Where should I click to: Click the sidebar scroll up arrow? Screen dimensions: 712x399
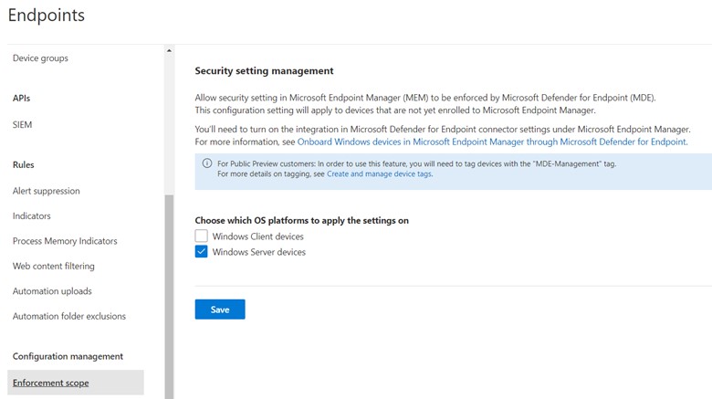(x=169, y=50)
